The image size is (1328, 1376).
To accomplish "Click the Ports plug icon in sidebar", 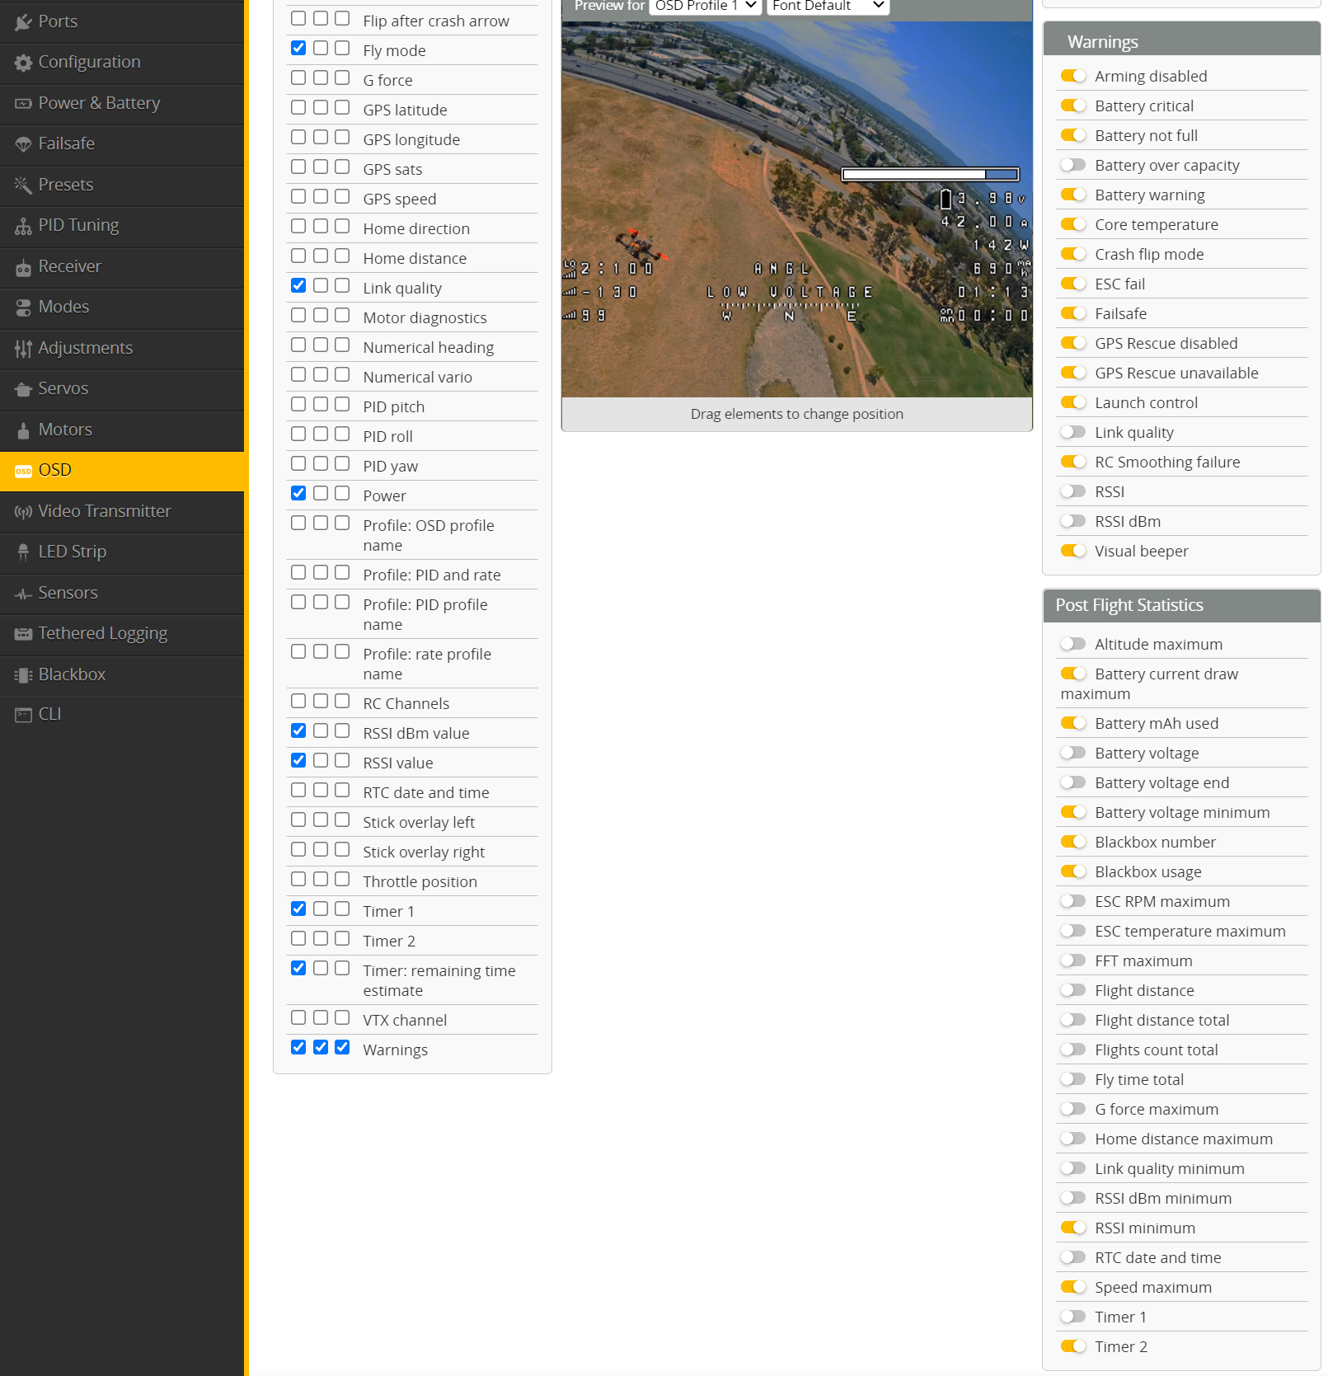I will [x=23, y=22].
